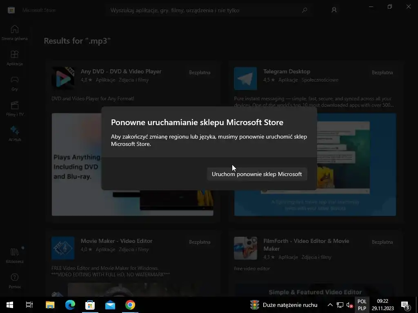
Task: Open FilmForth app icon
Action: pos(245,248)
